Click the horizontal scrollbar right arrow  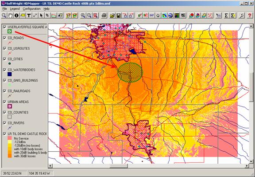coord(247,166)
